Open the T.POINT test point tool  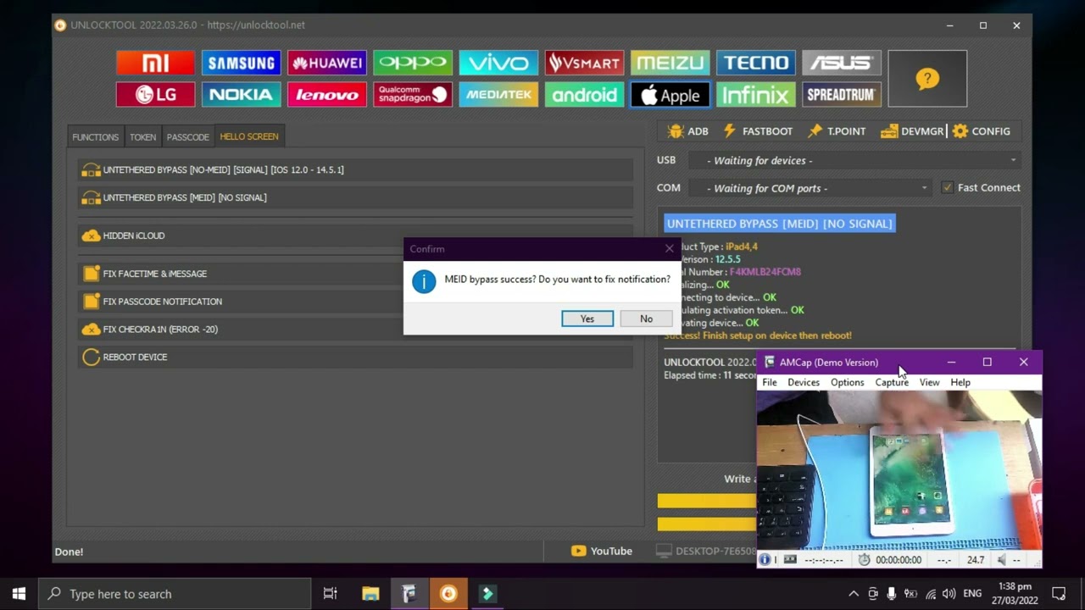(x=837, y=131)
